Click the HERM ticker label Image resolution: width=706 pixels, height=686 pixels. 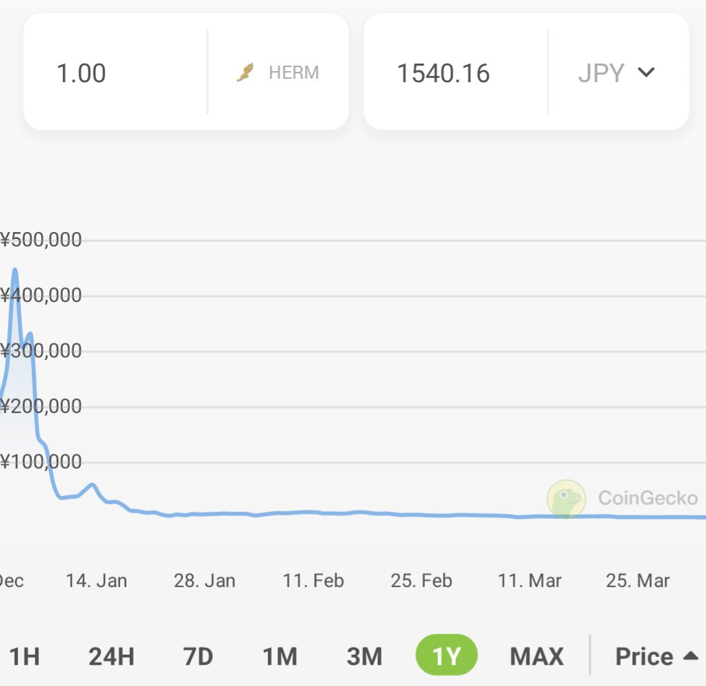click(x=294, y=73)
